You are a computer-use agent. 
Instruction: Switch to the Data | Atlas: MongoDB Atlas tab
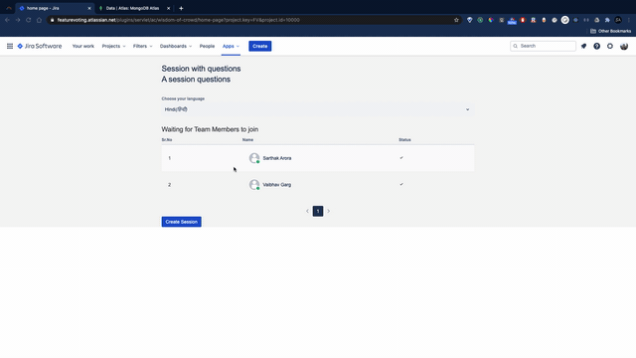(x=134, y=8)
